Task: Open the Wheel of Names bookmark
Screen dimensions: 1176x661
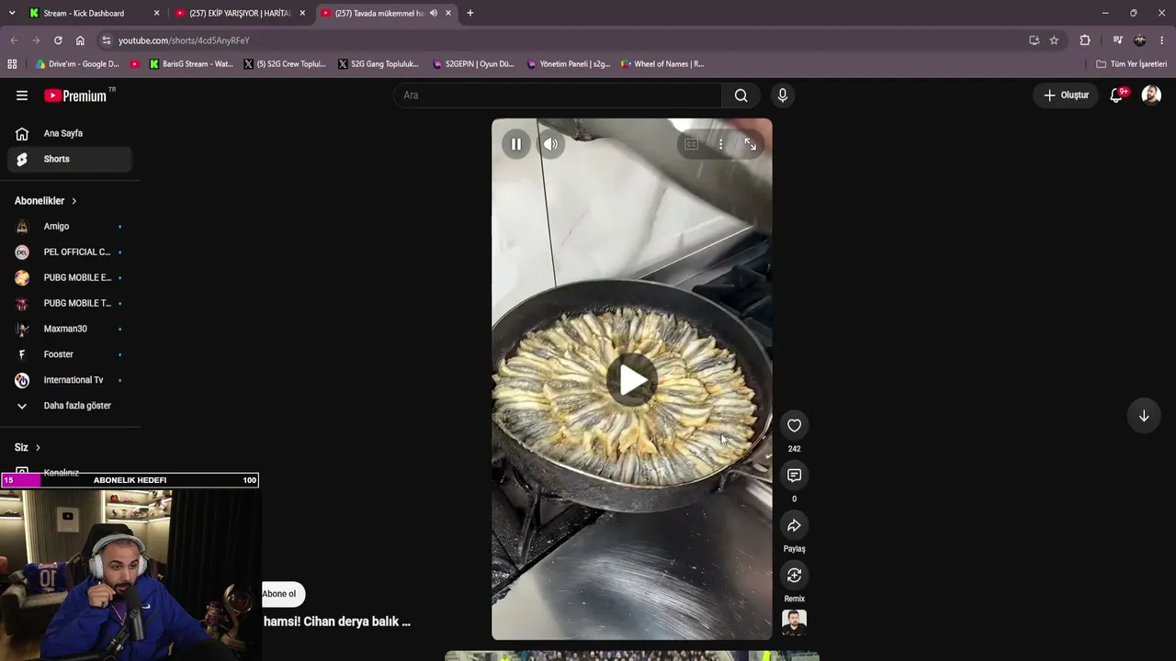Action: pyautogui.click(x=662, y=64)
